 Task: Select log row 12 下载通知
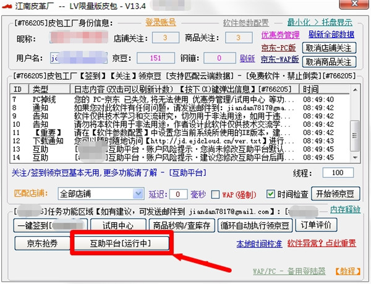point(180,141)
